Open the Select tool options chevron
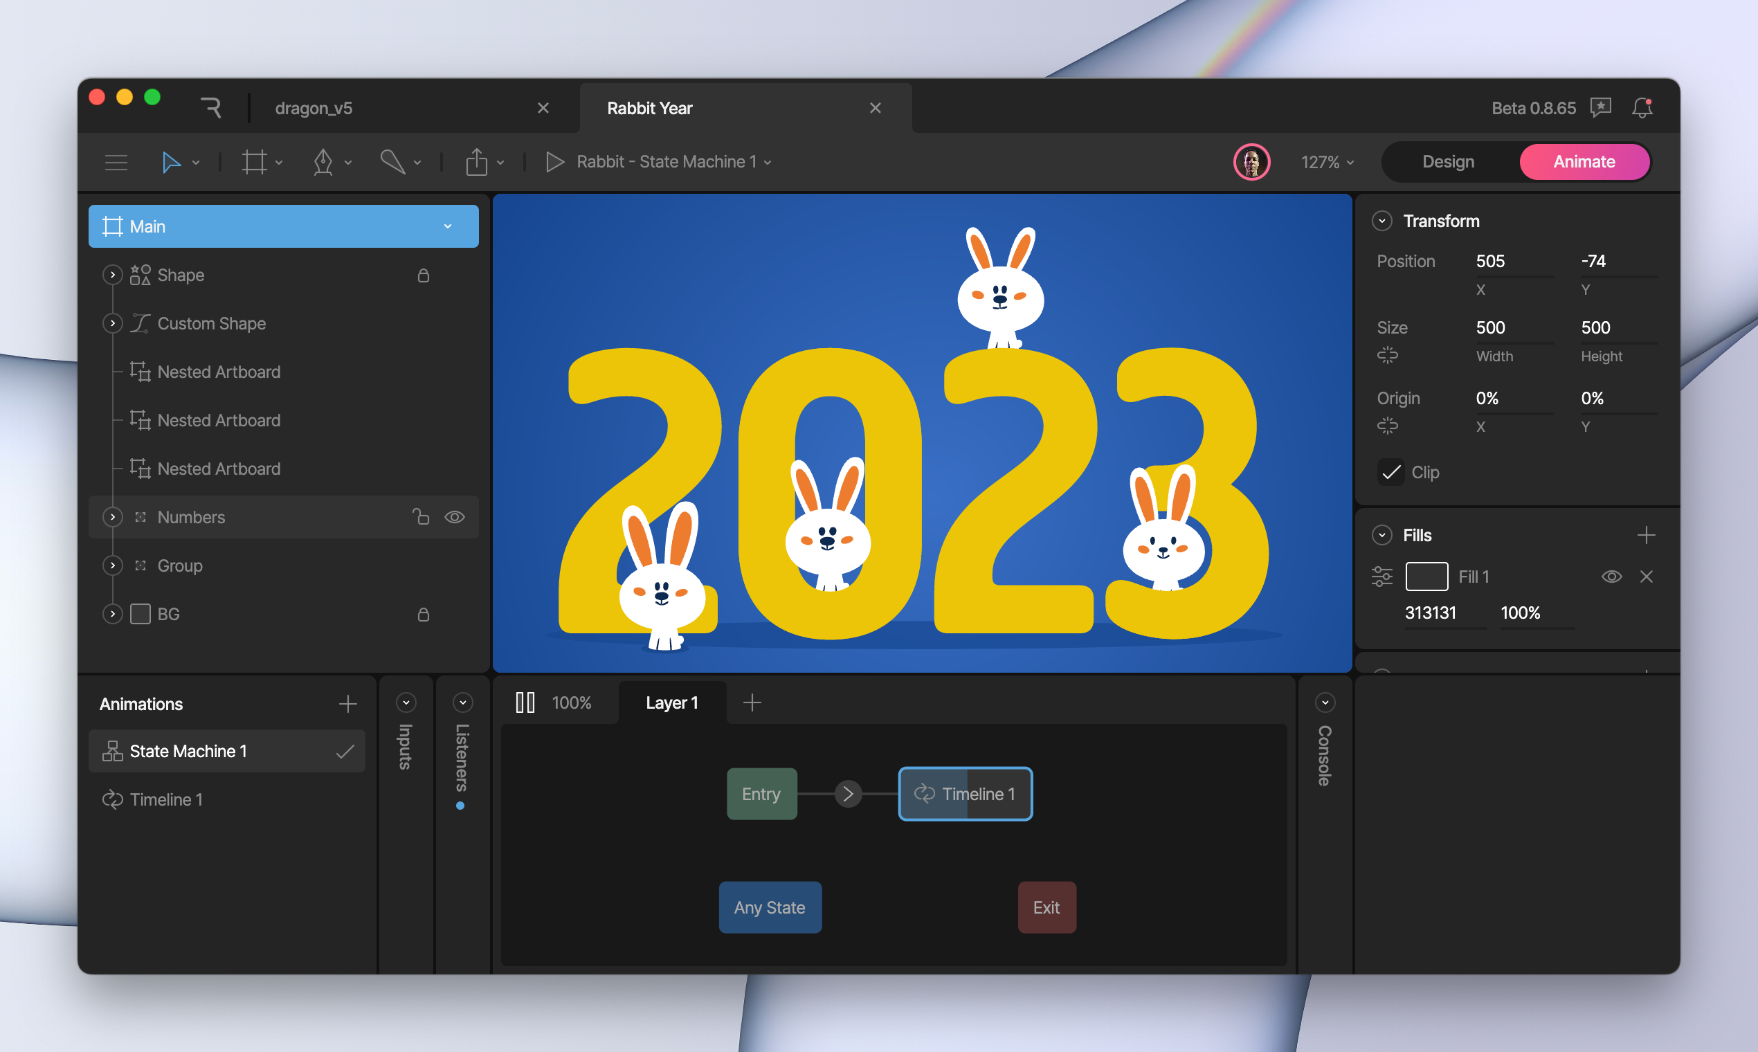The height and width of the screenshot is (1052, 1758). coord(196,163)
